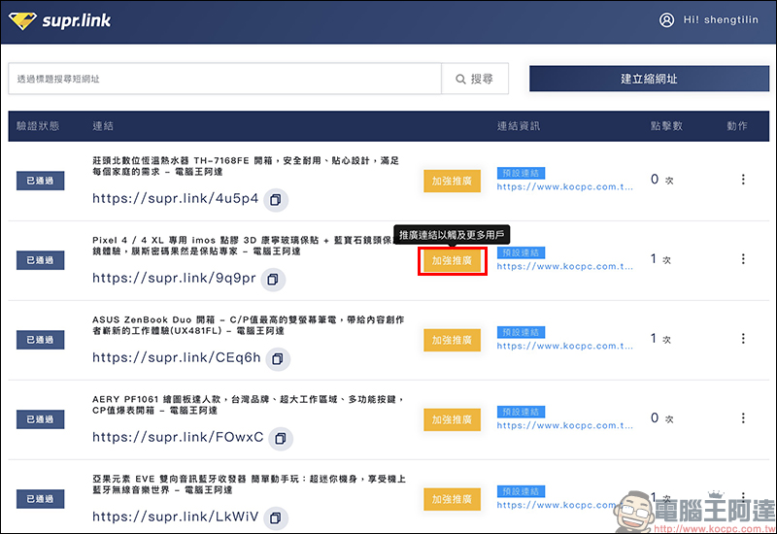Click 加強推廣 for the 4u5p4 link
The width and height of the screenshot is (777, 534).
point(452,181)
